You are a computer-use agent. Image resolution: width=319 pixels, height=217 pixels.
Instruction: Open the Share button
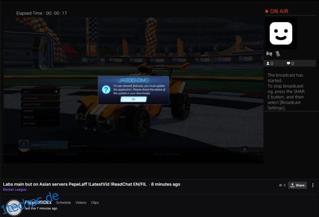297,185
